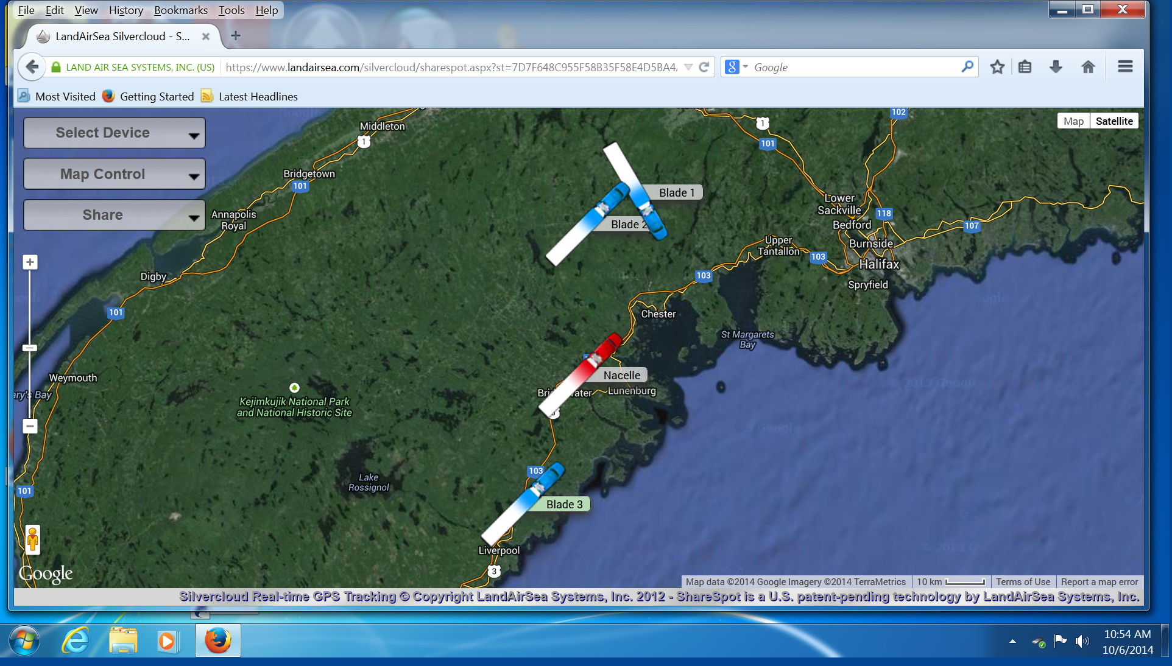
Task: Bookmark this page with star icon
Action: 997,67
